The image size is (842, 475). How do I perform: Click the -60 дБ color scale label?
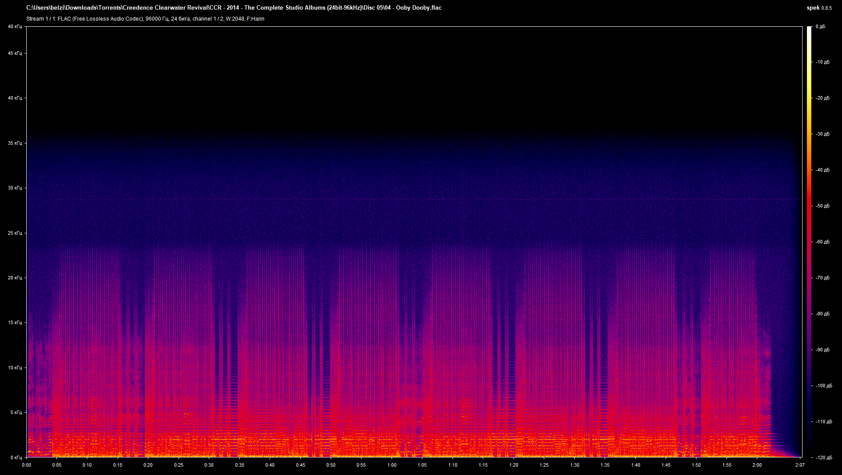pyautogui.click(x=823, y=242)
